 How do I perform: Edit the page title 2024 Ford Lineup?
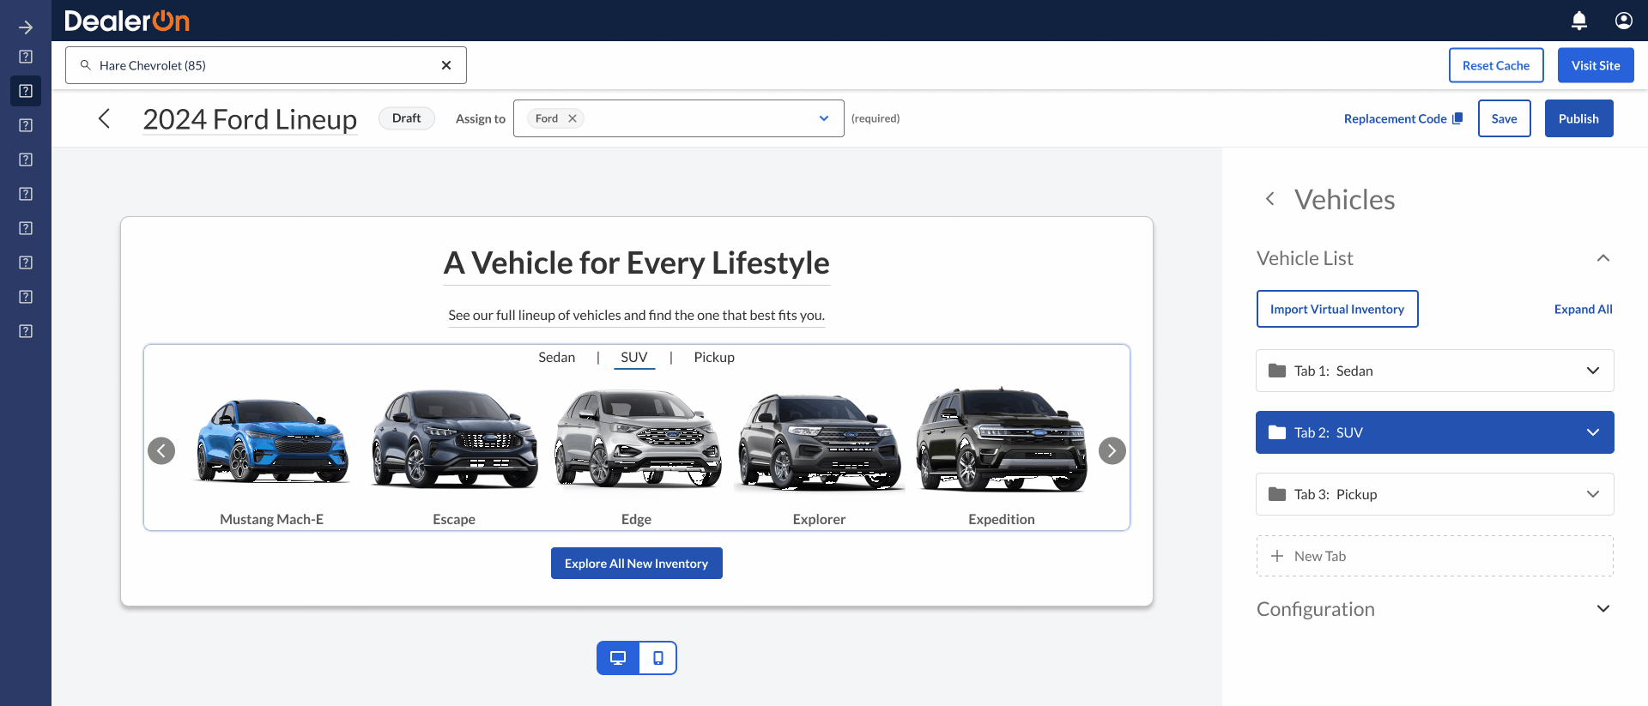(250, 118)
